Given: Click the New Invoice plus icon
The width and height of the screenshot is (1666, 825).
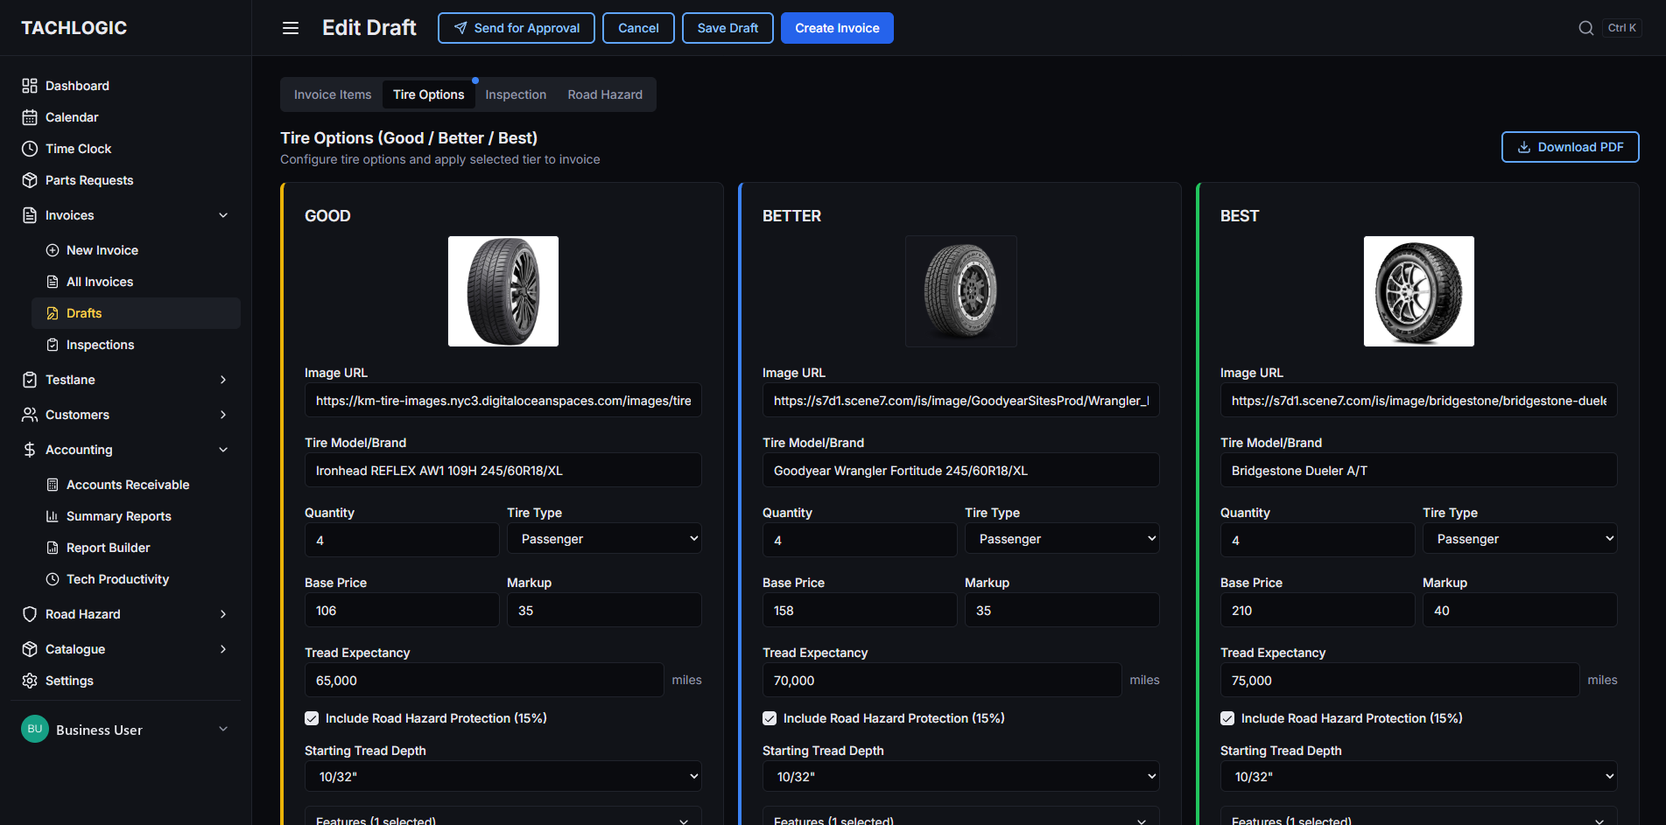Looking at the screenshot, I should click(53, 250).
